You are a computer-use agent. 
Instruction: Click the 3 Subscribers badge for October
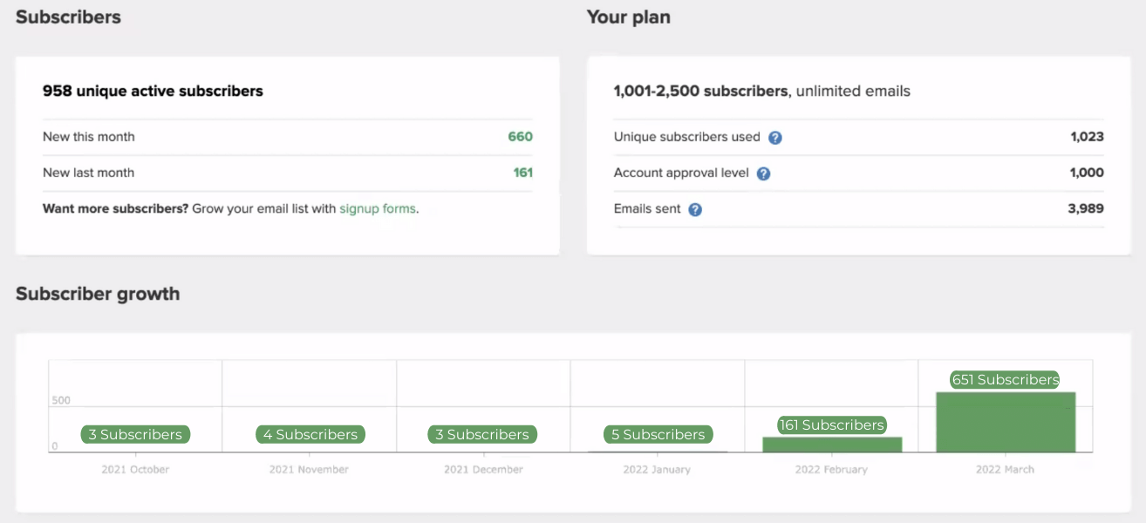click(134, 434)
